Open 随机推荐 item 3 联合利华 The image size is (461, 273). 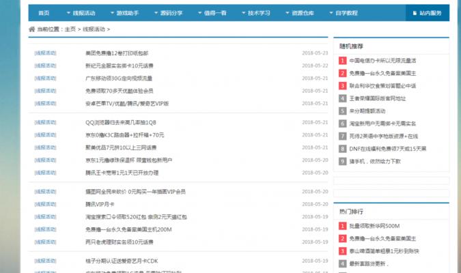click(x=382, y=86)
